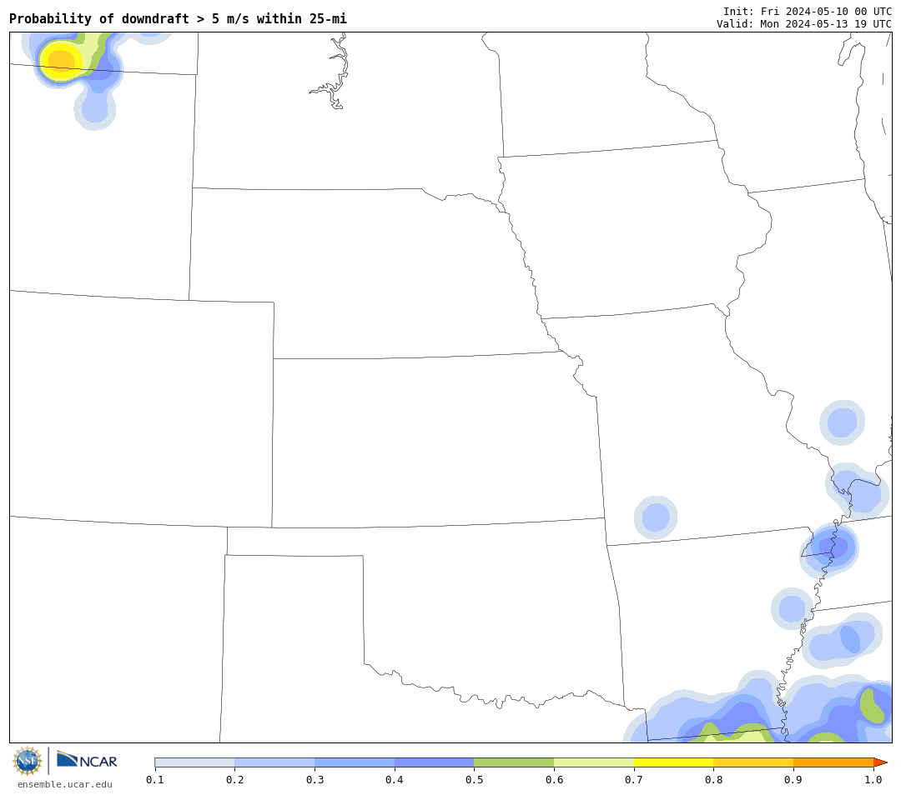This screenshot has width=901, height=795.
Task: Click the colorbar label 0.9
Action: click(x=793, y=779)
